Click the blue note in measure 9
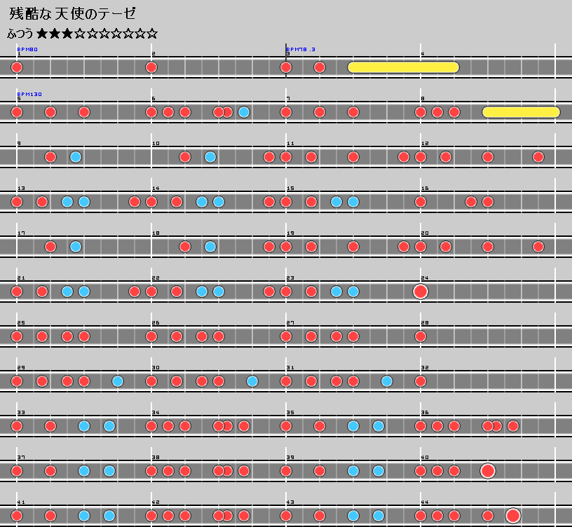 coord(76,157)
